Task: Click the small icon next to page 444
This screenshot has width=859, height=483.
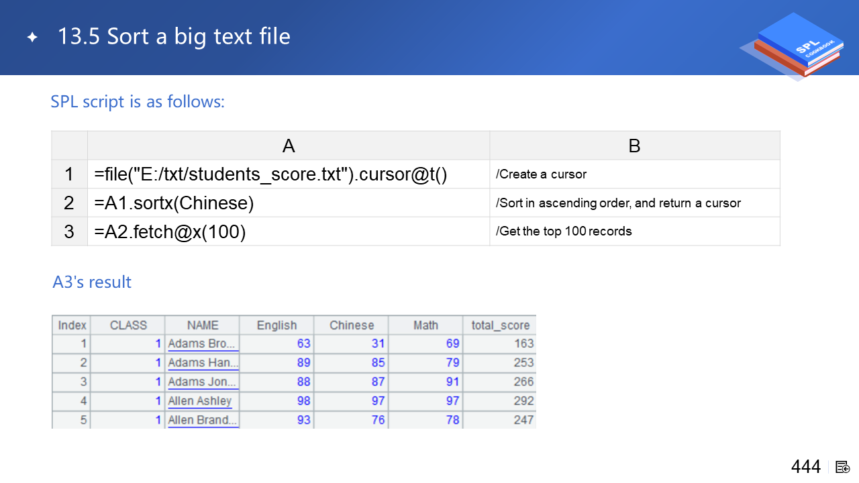Action: point(843,467)
